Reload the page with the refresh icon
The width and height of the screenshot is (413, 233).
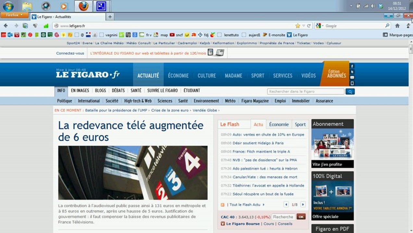(309, 26)
